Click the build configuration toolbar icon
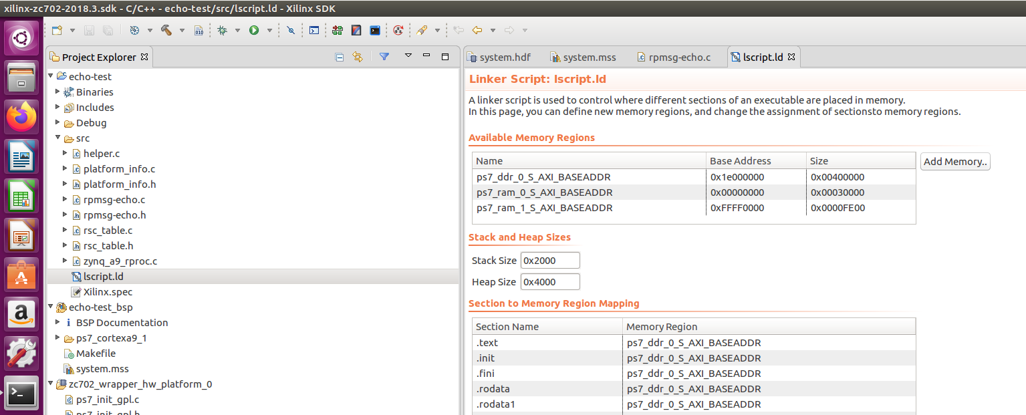Image resolution: width=1026 pixels, height=415 pixels. coord(134,30)
